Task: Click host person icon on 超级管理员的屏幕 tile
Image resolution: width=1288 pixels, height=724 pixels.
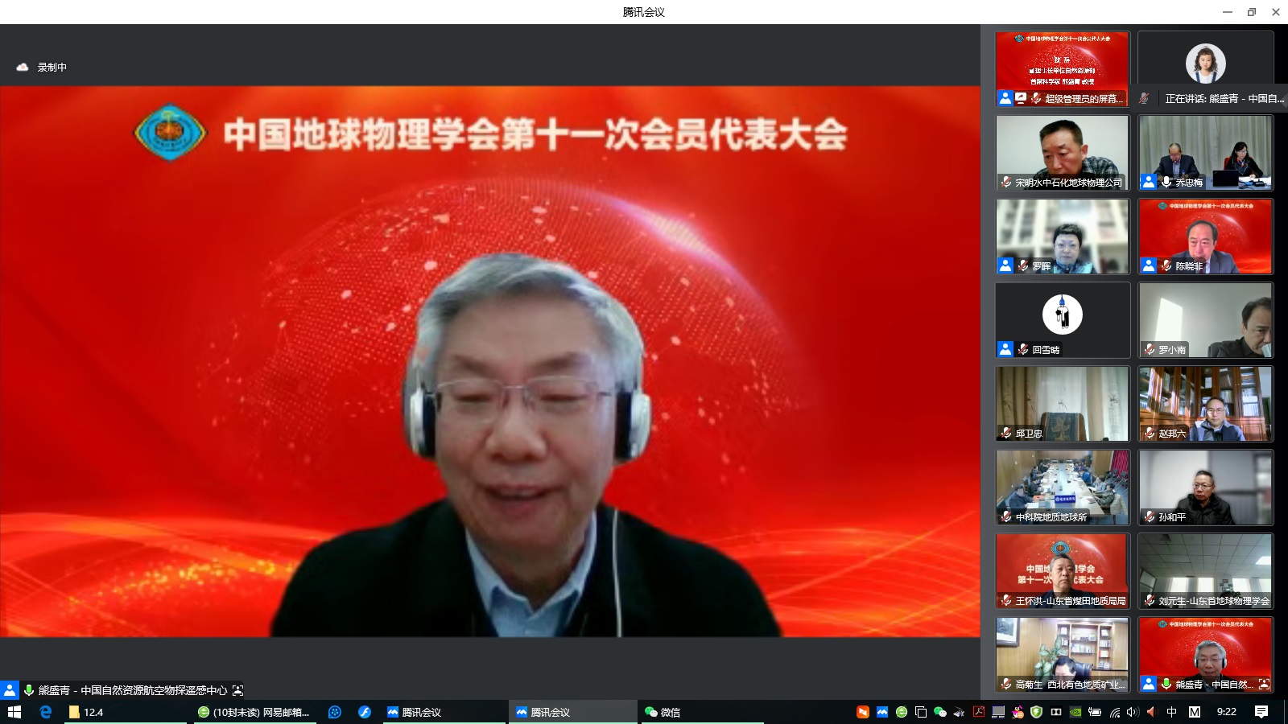Action: [1005, 98]
